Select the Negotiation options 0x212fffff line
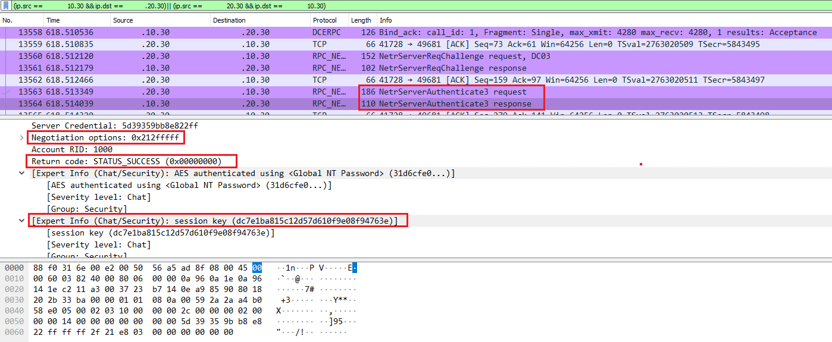 pyautogui.click(x=105, y=137)
